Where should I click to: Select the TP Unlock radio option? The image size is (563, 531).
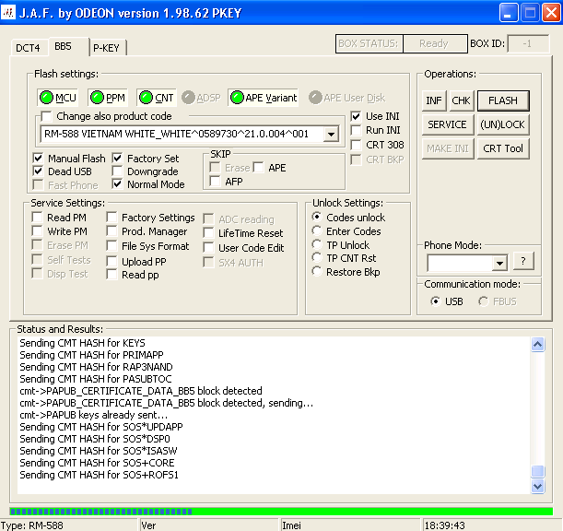click(x=319, y=245)
